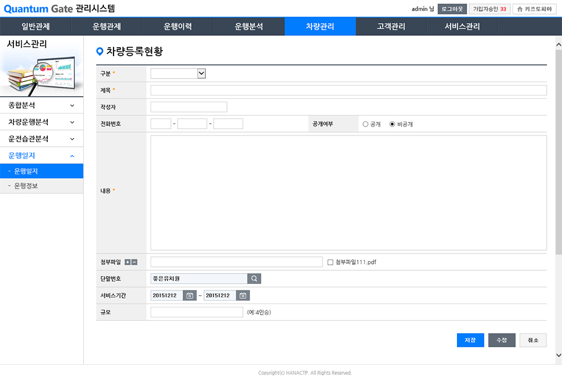Expand the 종합분석 sidebar section
The image size is (562, 381).
pos(42,106)
